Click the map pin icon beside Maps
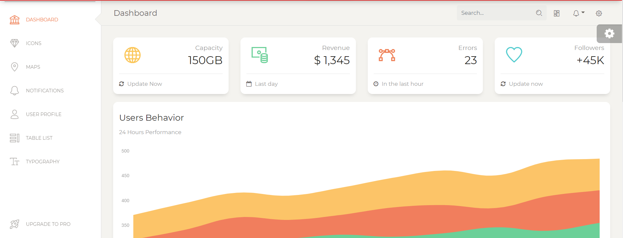Viewport: 623px width, 238px height. coord(14,67)
